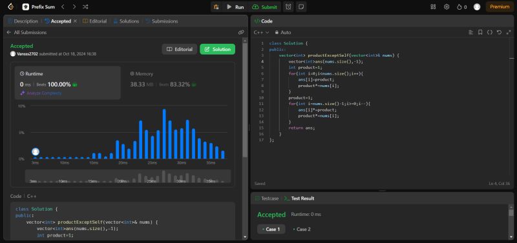Toggle the Auto lock setting
517x243 pixels.
283,32
